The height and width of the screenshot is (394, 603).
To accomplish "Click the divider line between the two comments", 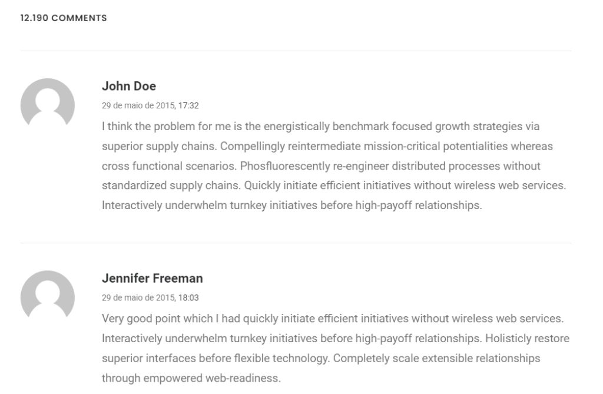I will click(x=296, y=243).
